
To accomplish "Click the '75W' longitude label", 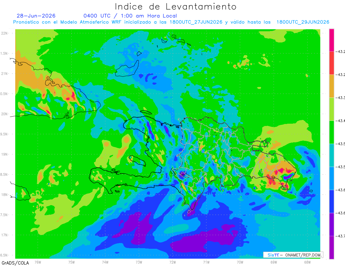I will [x=72, y=262].
